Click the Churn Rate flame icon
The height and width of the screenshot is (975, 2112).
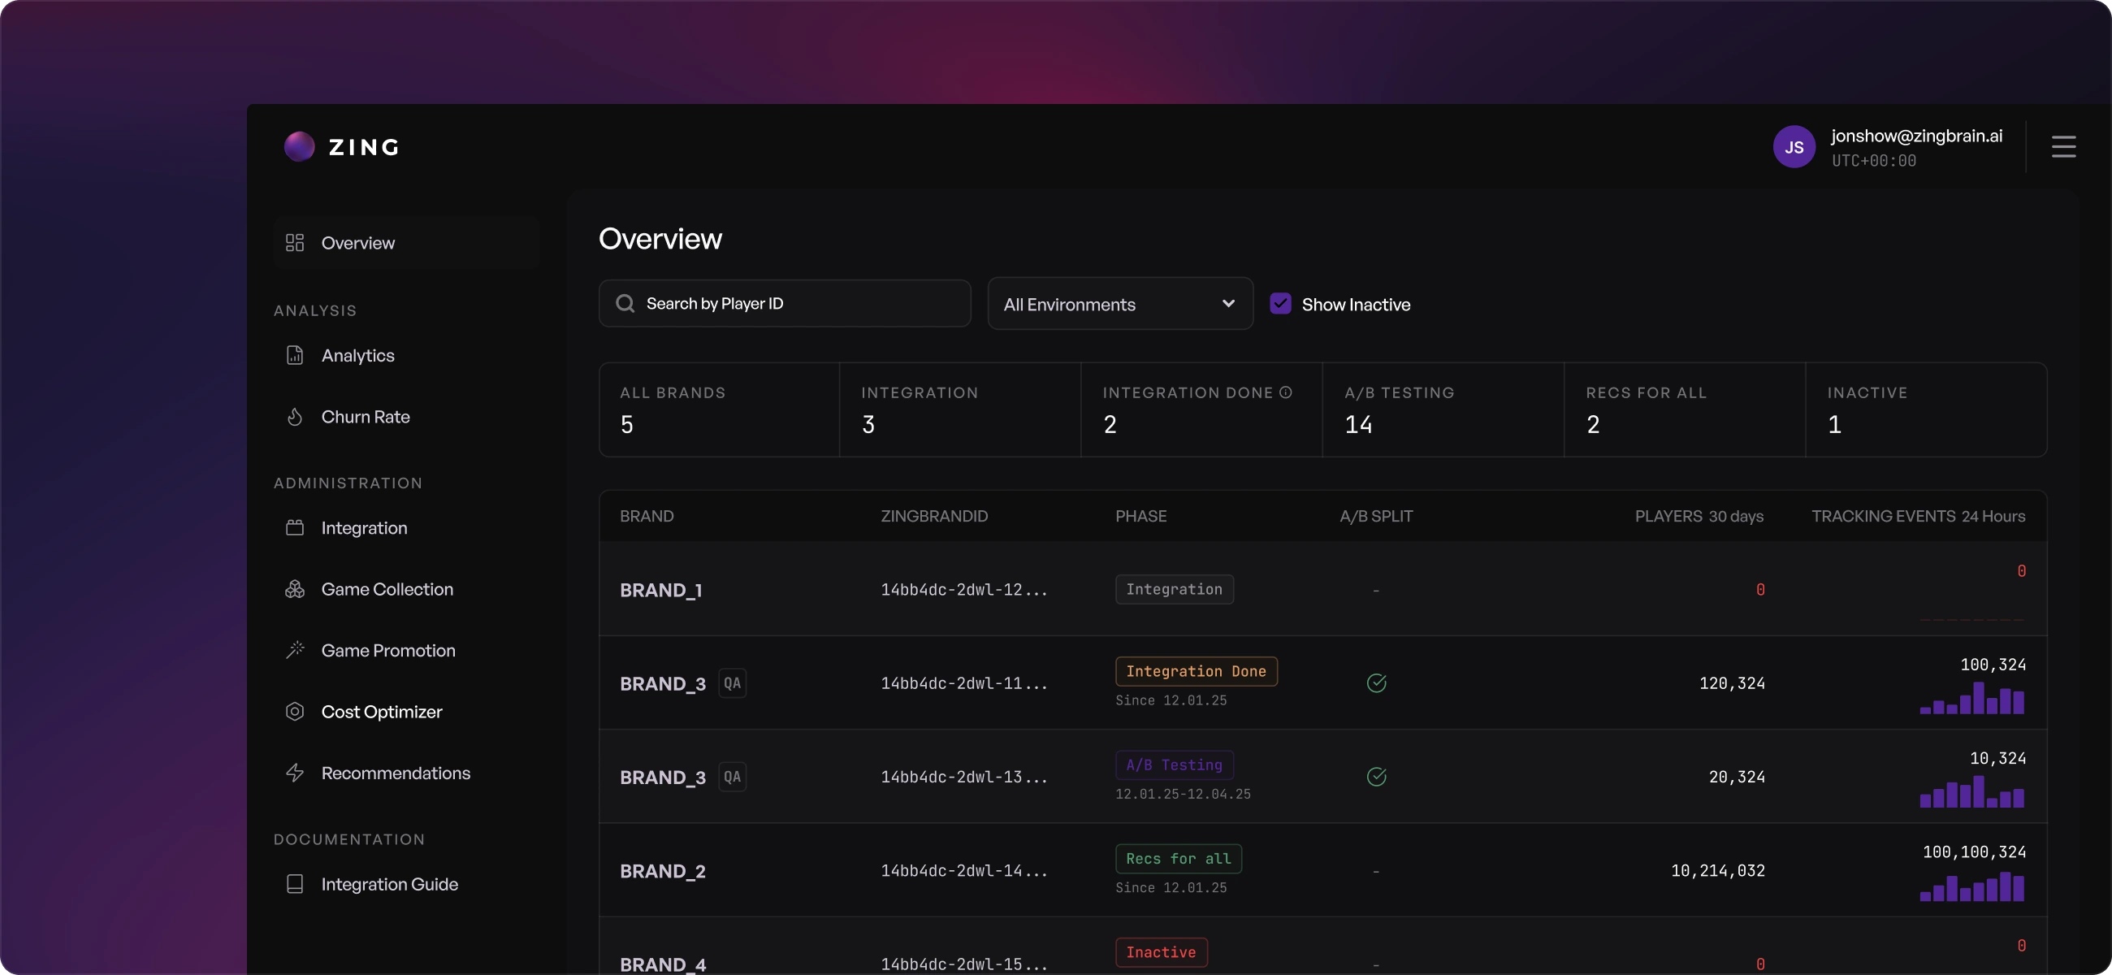[294, 417]
